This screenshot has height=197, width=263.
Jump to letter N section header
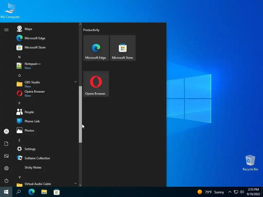19,57
